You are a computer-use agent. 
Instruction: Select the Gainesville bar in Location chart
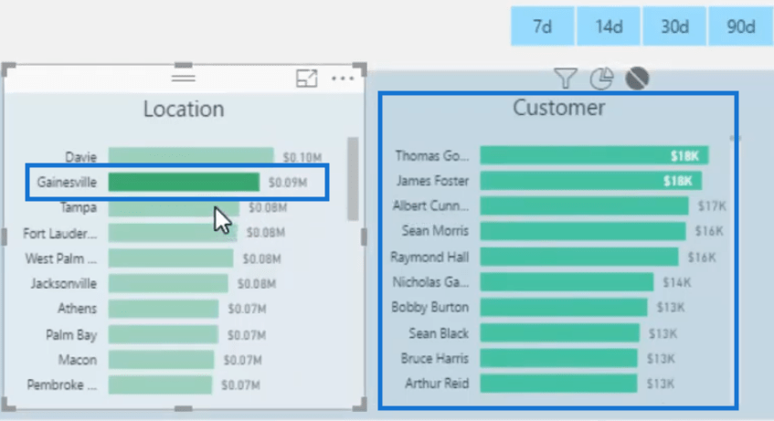click(183, 183)
